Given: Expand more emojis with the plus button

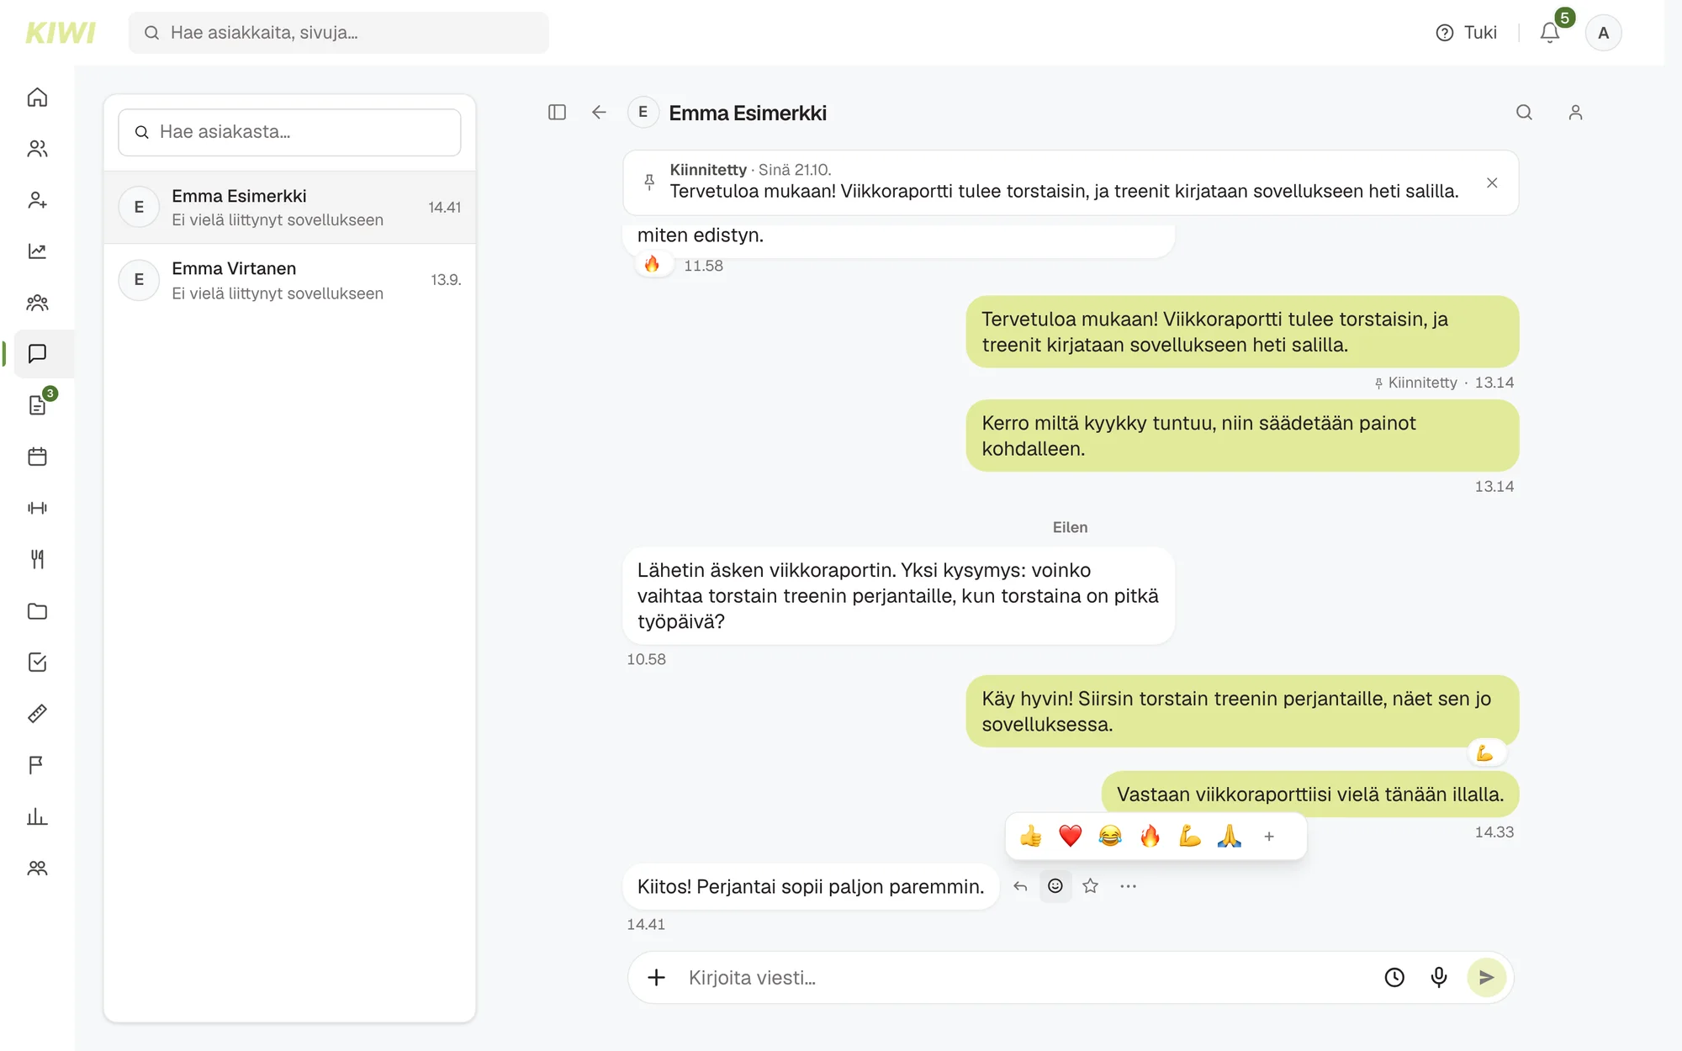Looking at the screenshot, I should point(1269,837).
